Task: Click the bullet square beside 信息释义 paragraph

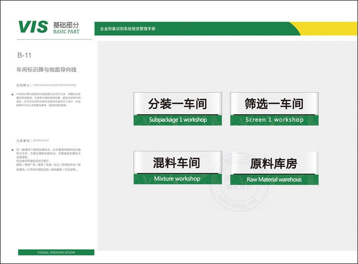Action: [12, 95]
